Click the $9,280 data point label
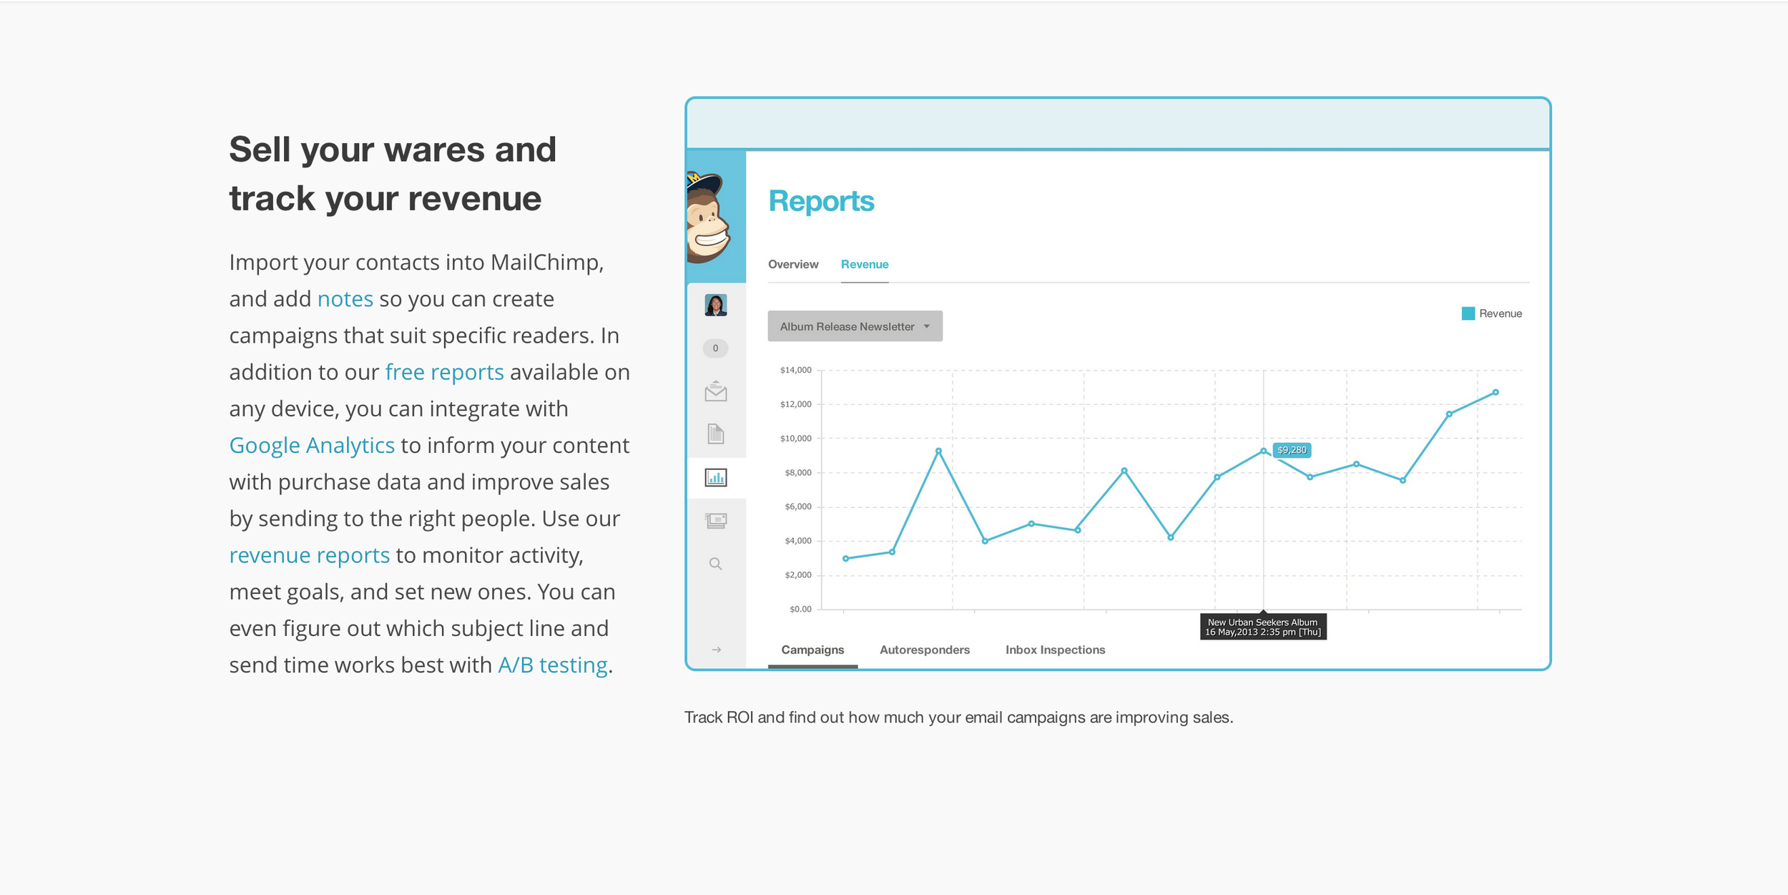Screen dimensions: 1788x895 (x=1292, y=450)
